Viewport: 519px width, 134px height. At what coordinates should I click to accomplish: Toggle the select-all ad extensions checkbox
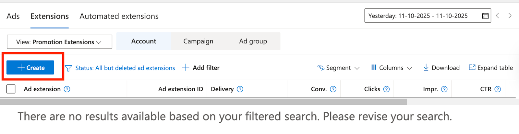[11, 89]
